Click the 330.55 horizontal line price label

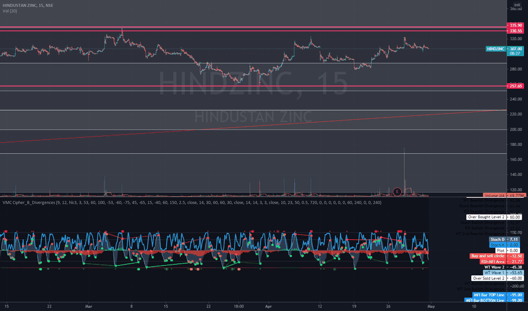(x=515, y=31)
